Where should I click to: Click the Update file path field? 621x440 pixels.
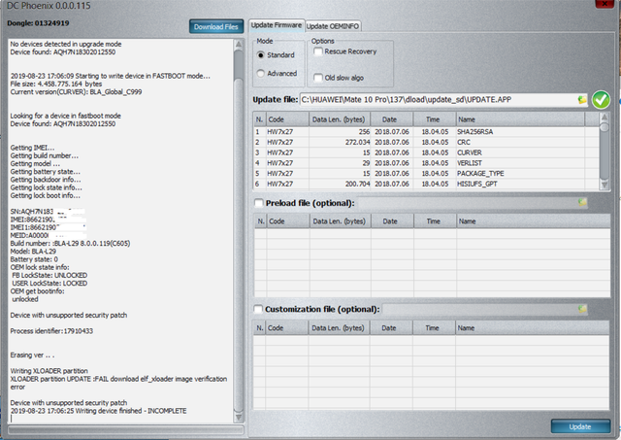pos(438,99)
